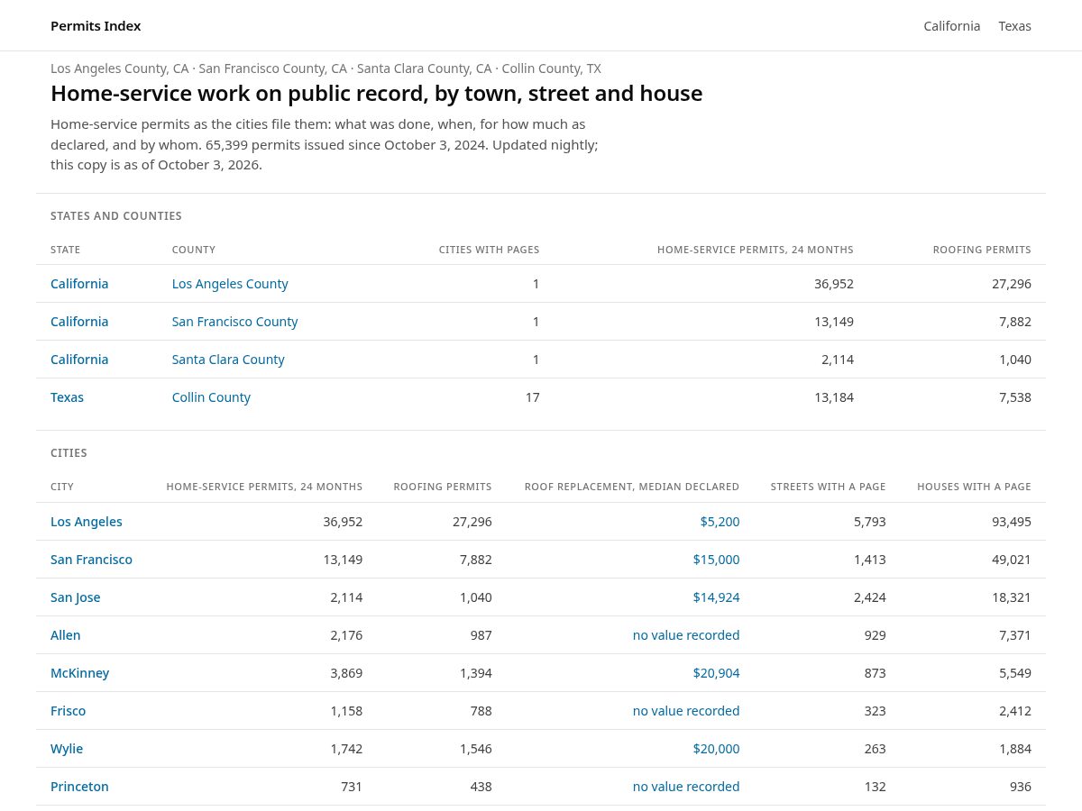Open the San Francisco County link
This screenshot has height=811, width=1082.
pyautogui.click(x=234, y=322)
